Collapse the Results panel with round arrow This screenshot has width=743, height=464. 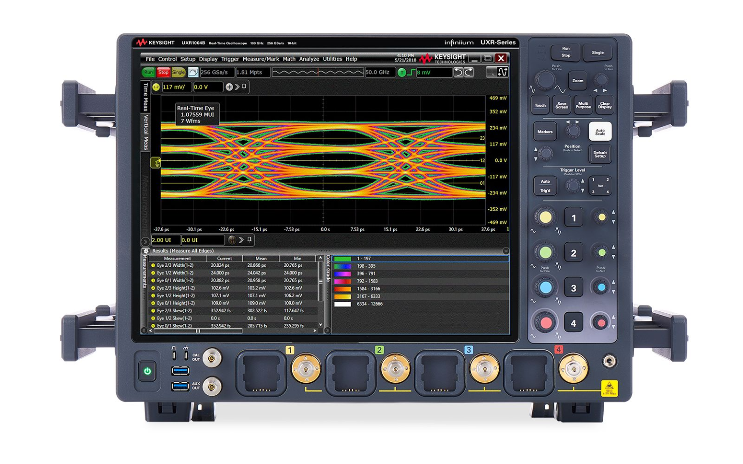(506, 251)
